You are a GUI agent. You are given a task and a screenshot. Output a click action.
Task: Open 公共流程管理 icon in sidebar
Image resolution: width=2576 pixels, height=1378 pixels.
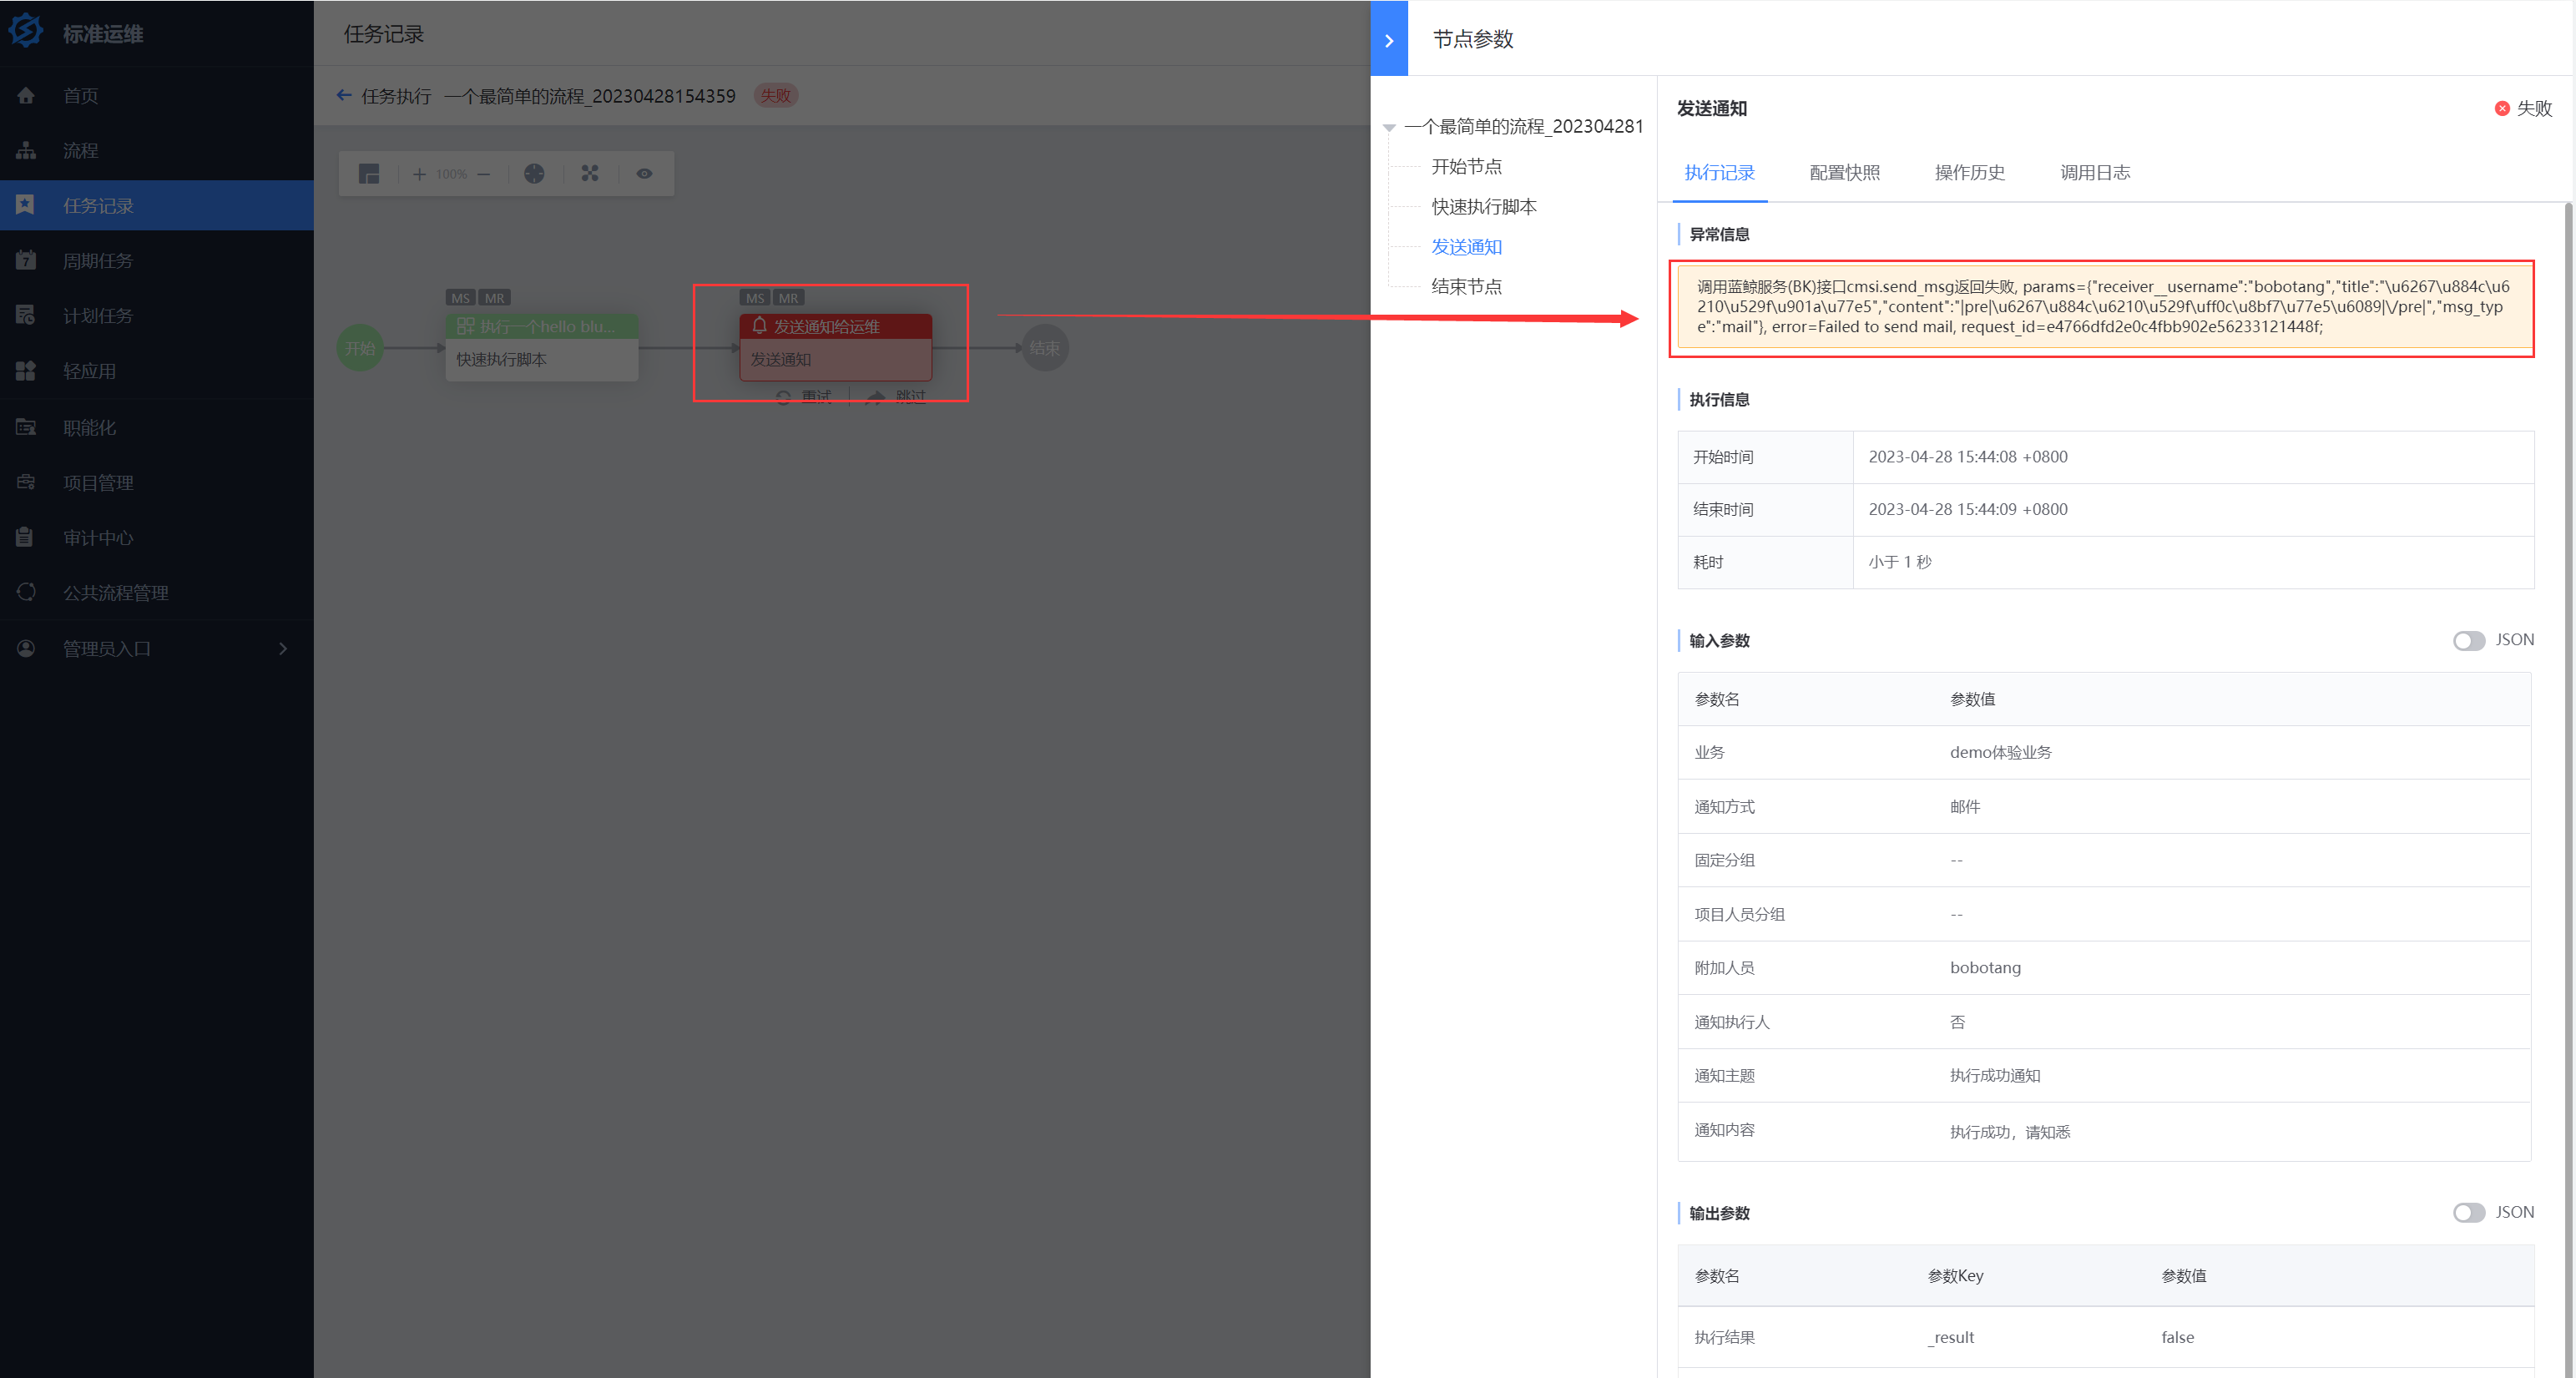coord(26,592)
